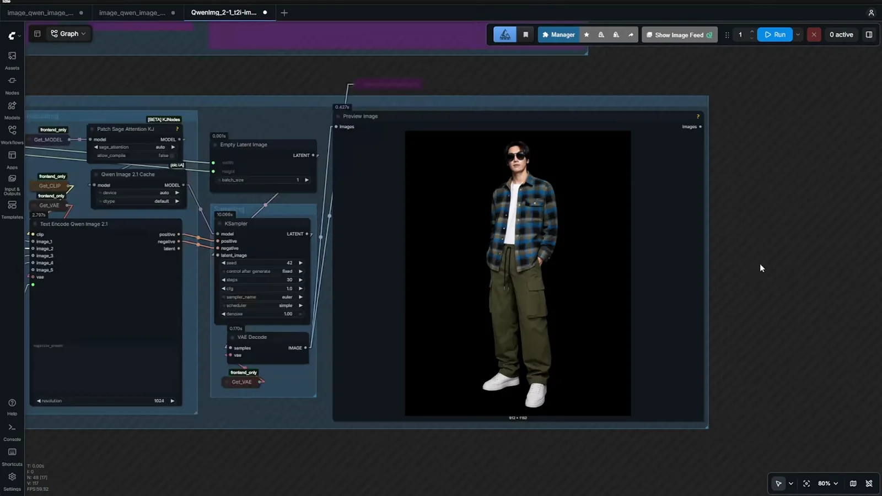
Task: Expand the Run options dropdown arrow
Action: pyautogui.click(x=798, y=35)
